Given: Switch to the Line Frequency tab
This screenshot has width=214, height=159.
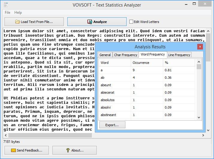Looking at the screenshot, I should (179, 55).
